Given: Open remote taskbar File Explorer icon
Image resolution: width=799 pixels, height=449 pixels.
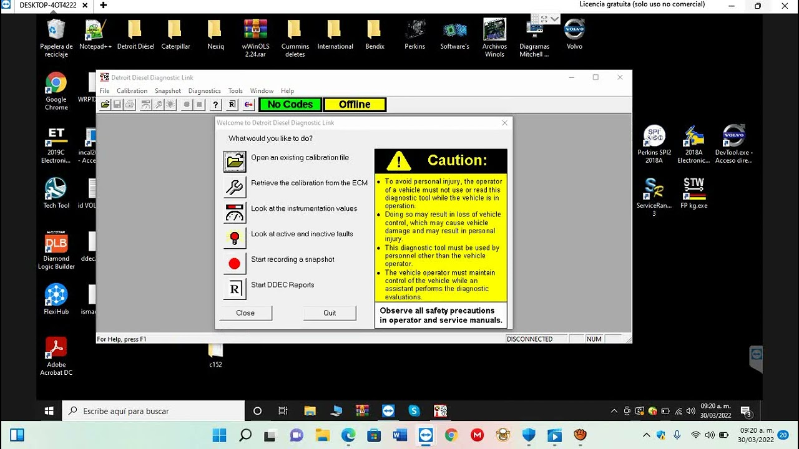Looking at the screenshot, I should [310, 411].
